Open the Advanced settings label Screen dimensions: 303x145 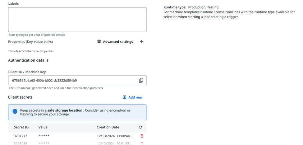[x=118, y=42]
